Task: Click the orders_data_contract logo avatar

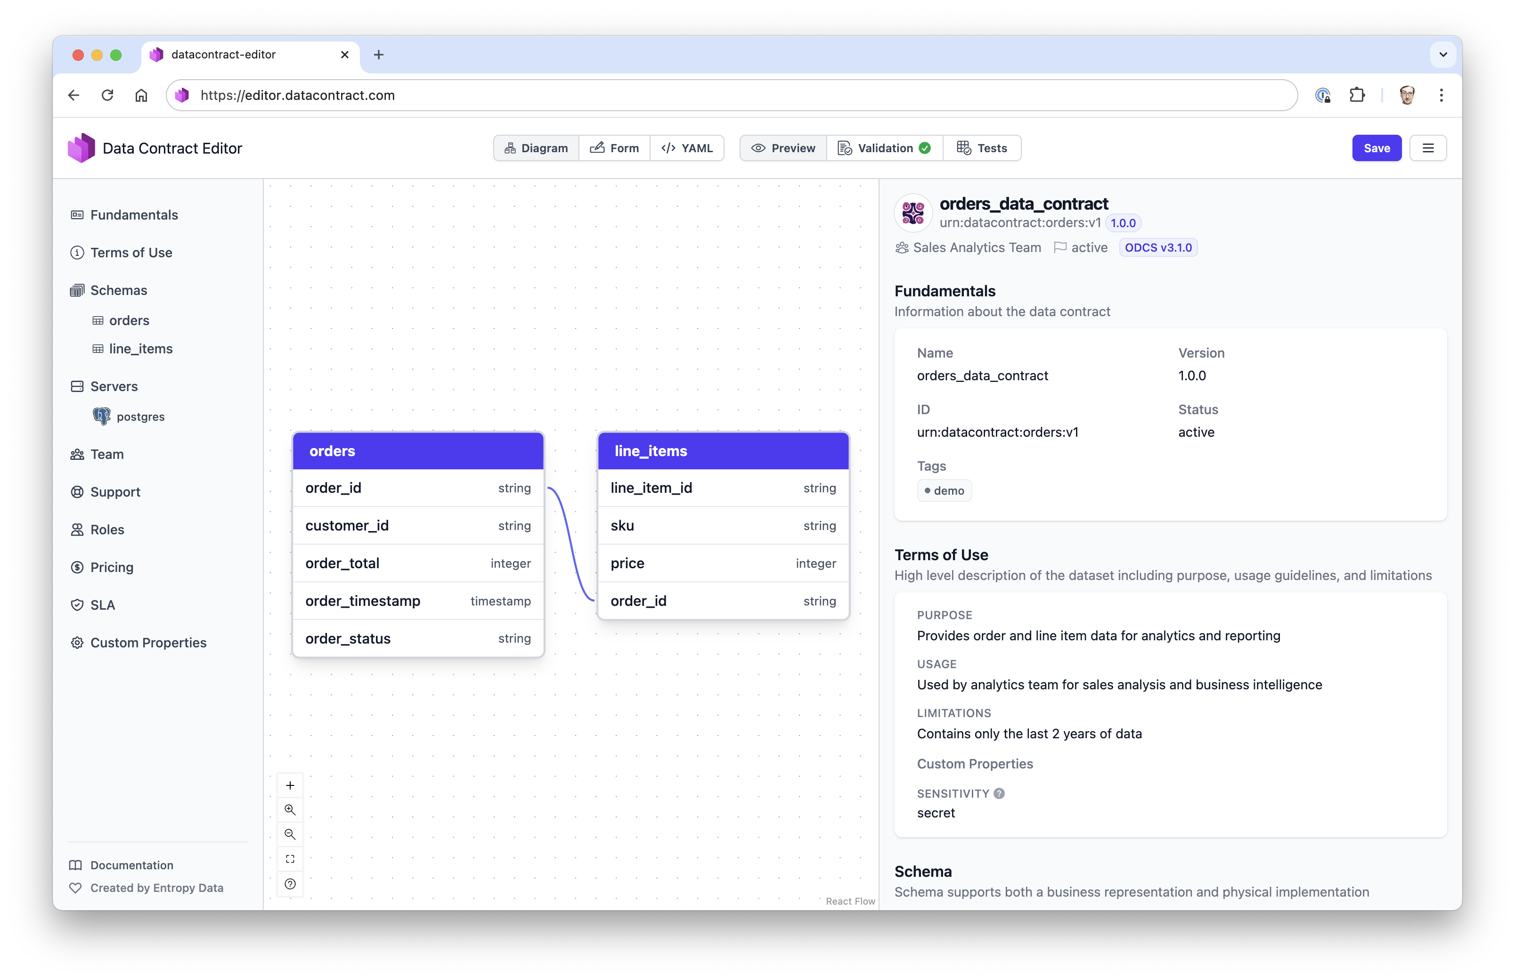Action: point(913,212)
